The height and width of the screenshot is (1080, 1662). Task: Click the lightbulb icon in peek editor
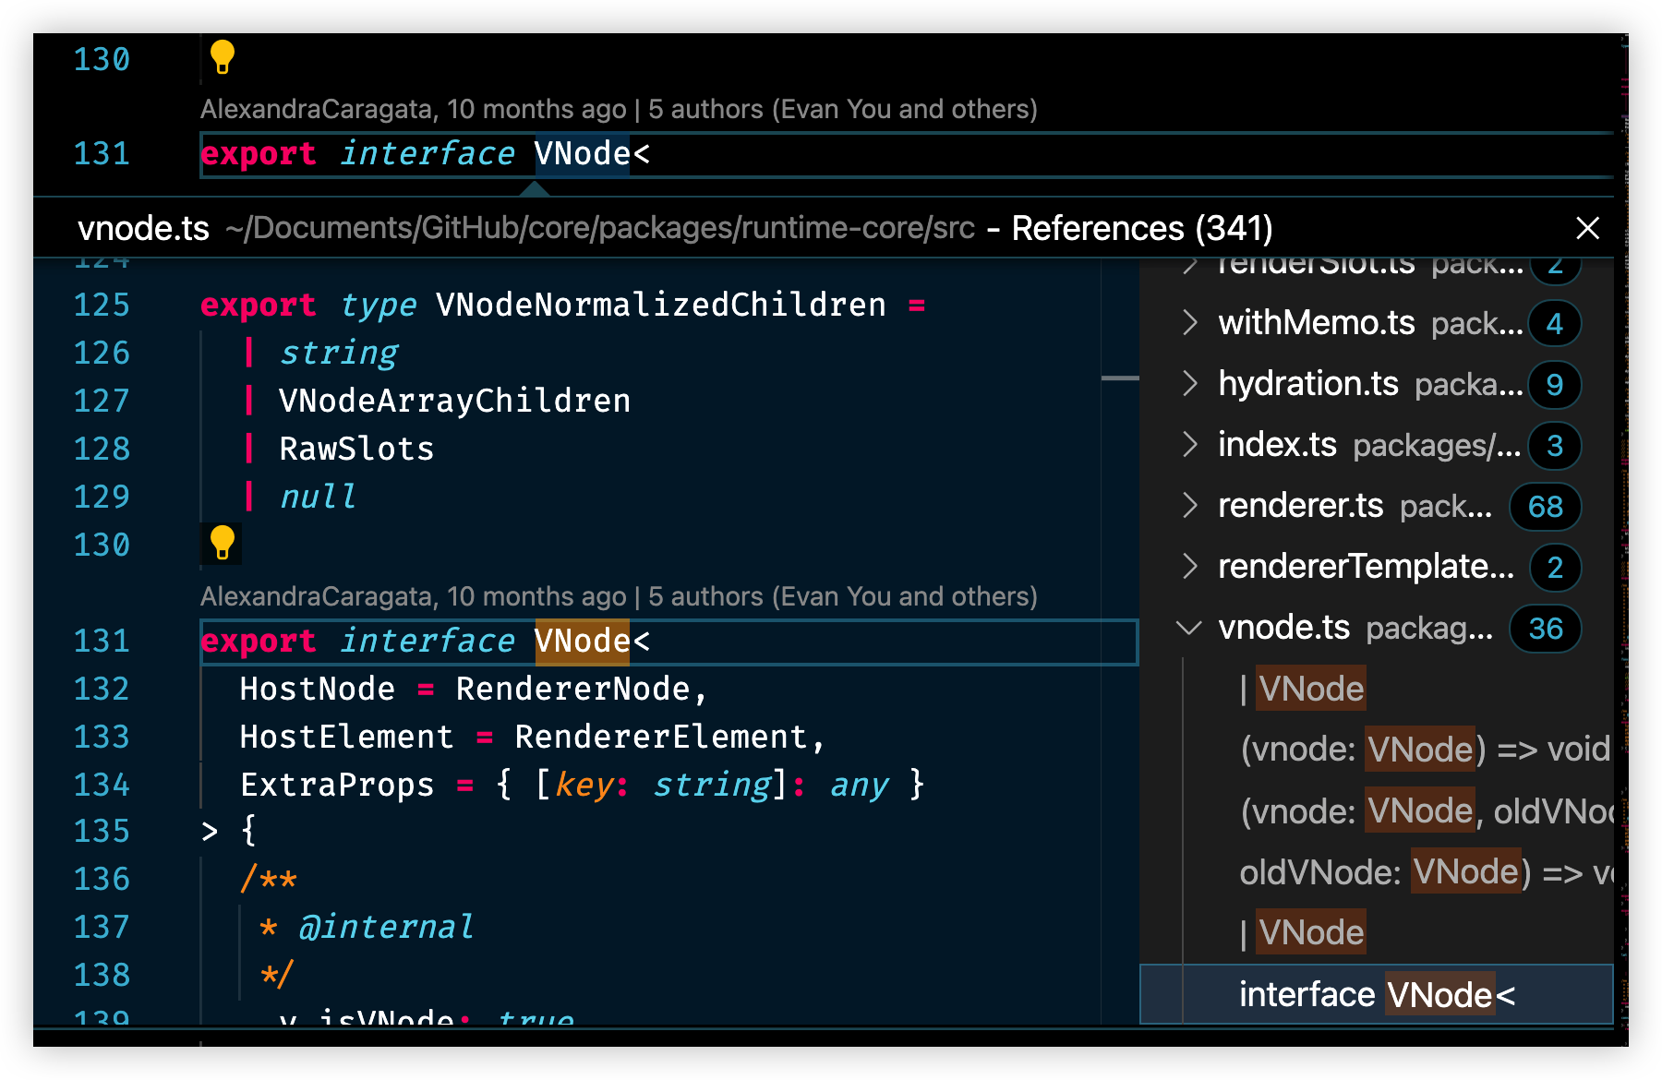tap(222, 543)
